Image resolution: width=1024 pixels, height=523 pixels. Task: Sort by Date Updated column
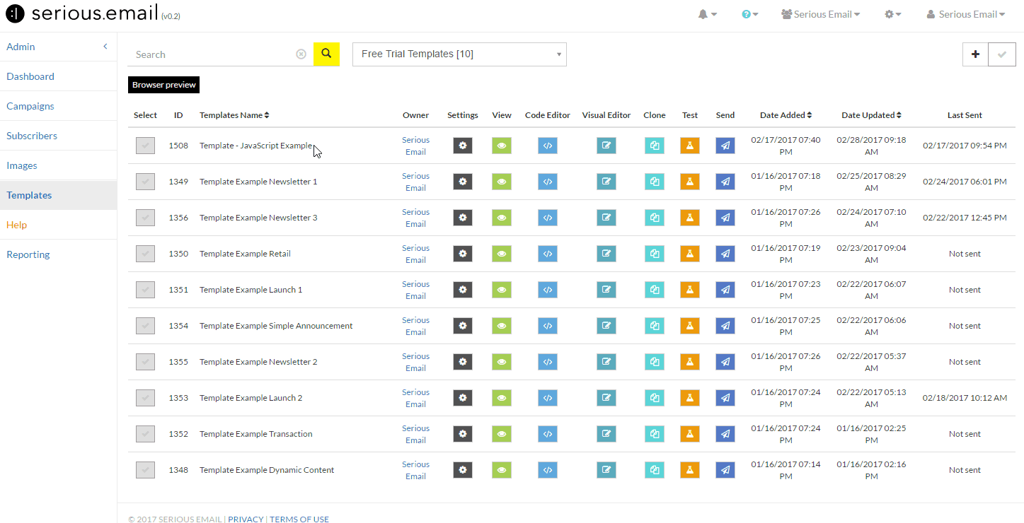[x=871, y=115]
